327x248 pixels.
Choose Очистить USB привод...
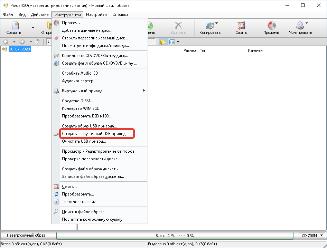100,141
